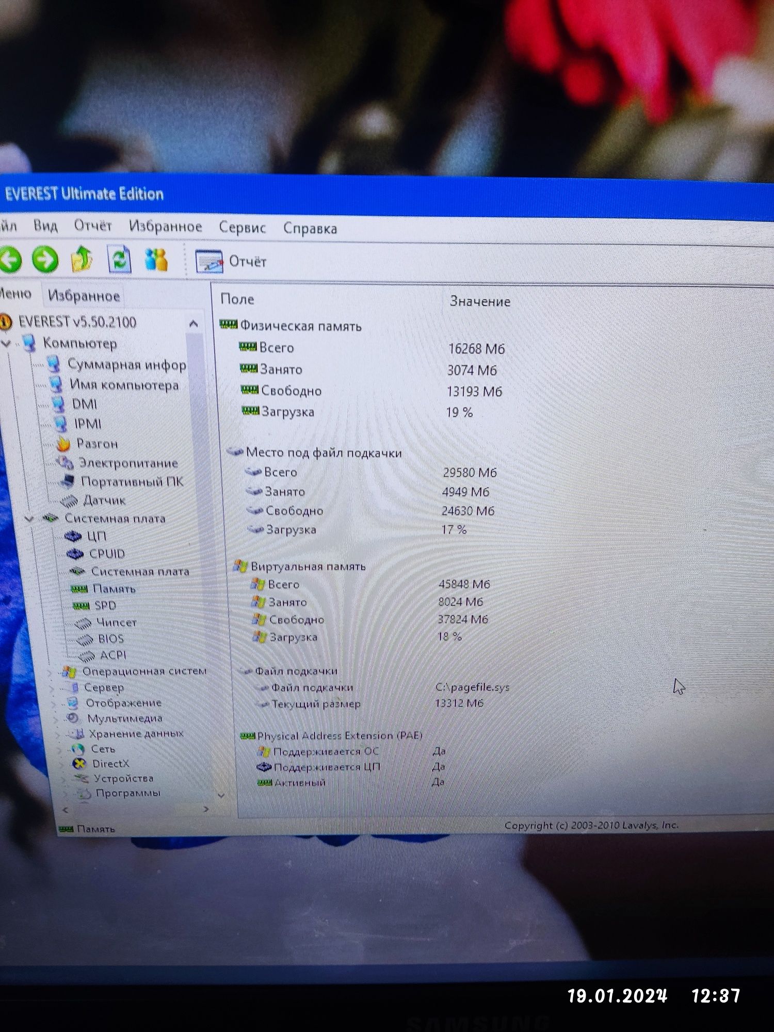Click the Память memory icon in tree
Image resolution: width=774 pixels, height=1032 pixels.
(x=79, y=589)
